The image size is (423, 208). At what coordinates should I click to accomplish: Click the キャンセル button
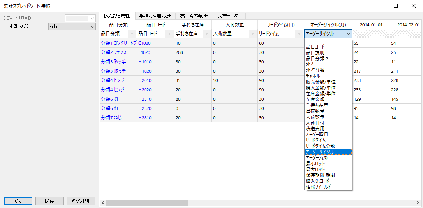[x=81, y=201]
